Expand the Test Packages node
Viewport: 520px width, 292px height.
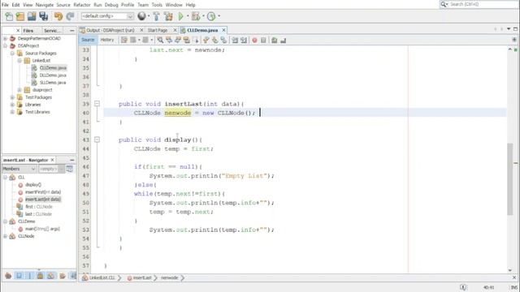[x=12, y=97]
